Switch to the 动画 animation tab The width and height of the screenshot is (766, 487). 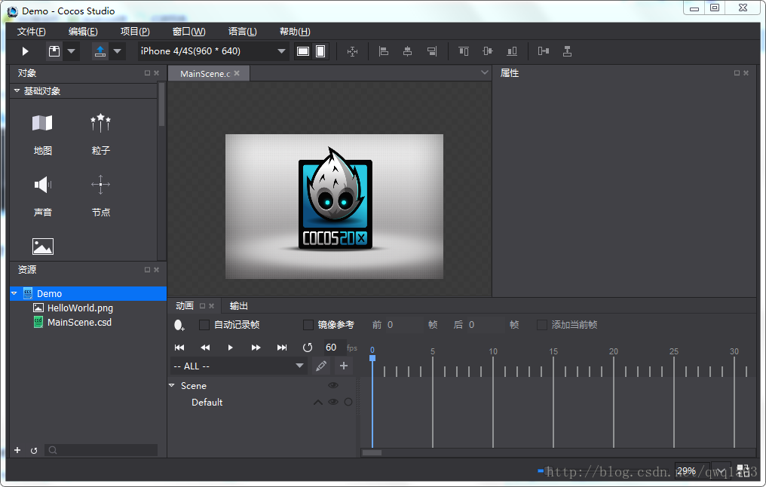[185, 306]
